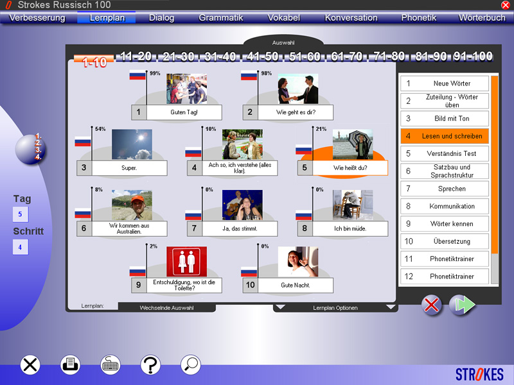Click the numbered sphere icon 1.2.3.4.
This screenshot has width=514, height=385.
click(31, 148)
